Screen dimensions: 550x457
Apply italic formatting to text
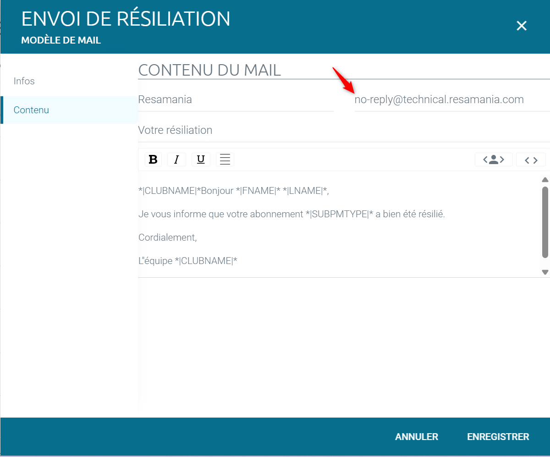click(x=176, y=160)
